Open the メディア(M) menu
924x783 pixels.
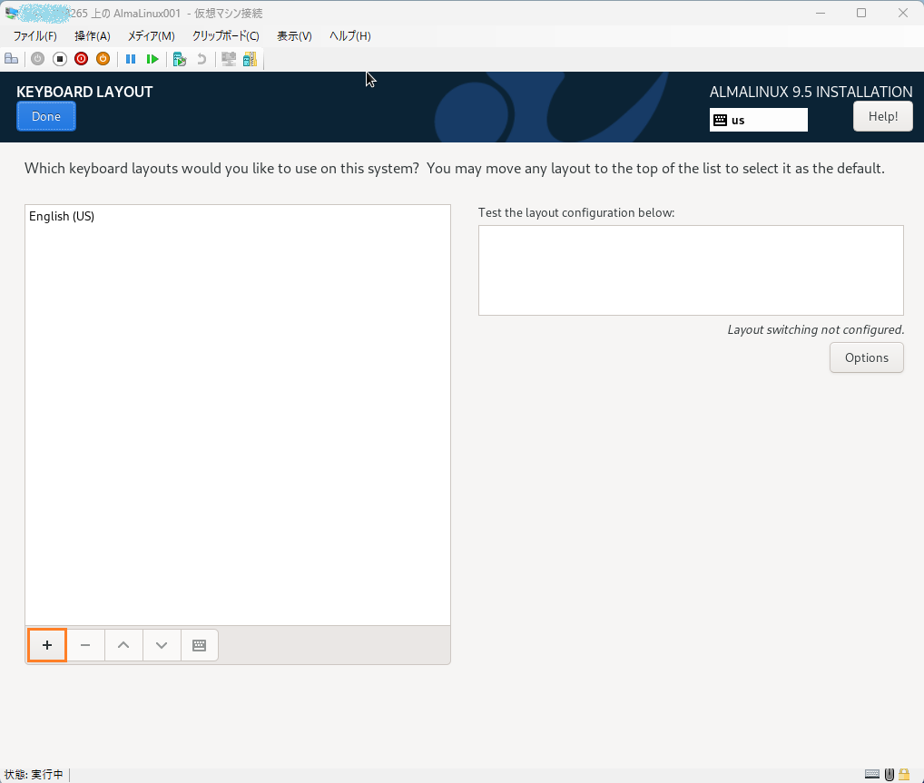tap(152, 36)
